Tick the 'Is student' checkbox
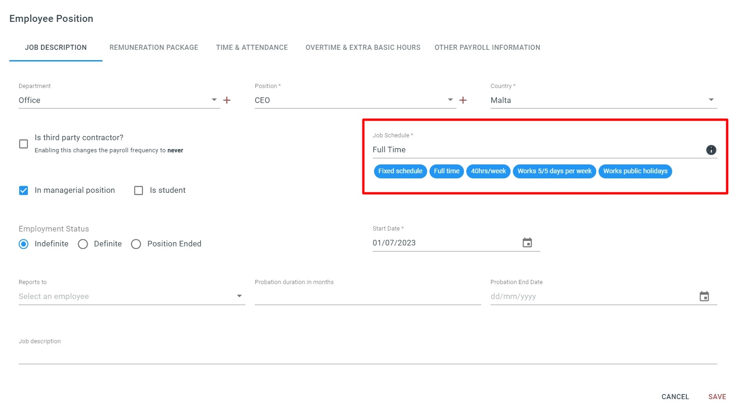 [x=138, y=190]
